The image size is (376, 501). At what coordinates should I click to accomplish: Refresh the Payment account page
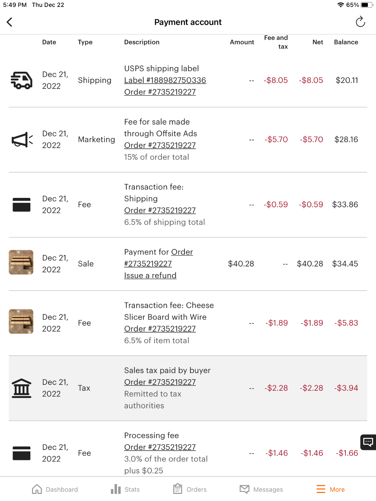point(360,22)
